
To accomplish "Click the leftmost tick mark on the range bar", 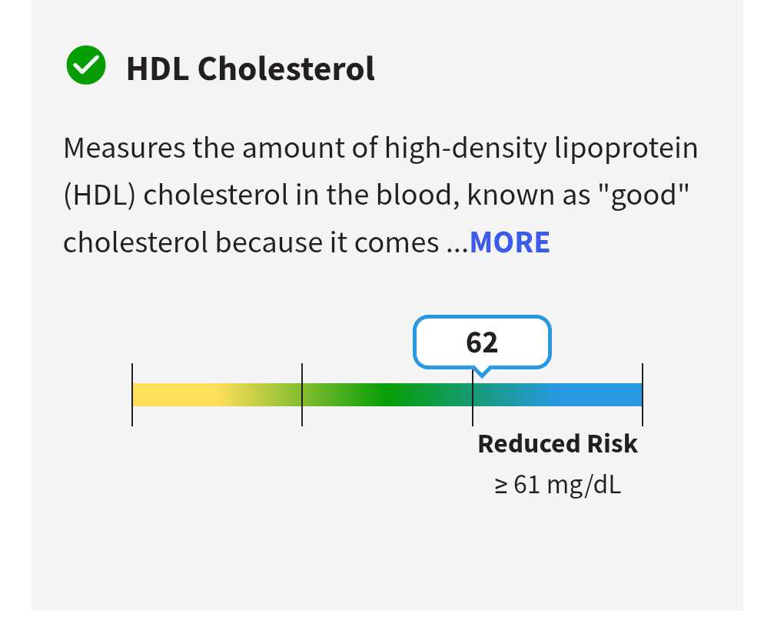I will pyautogui.click(x=132, y=395).
